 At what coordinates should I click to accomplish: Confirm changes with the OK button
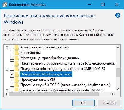click(x=83, y=103)
